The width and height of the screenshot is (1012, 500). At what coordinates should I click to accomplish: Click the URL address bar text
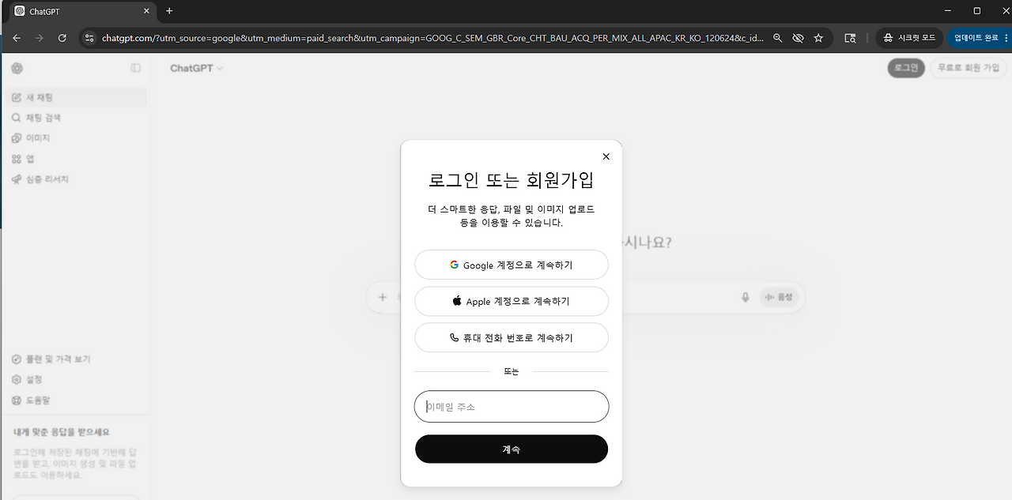click(x=432, y=38)
